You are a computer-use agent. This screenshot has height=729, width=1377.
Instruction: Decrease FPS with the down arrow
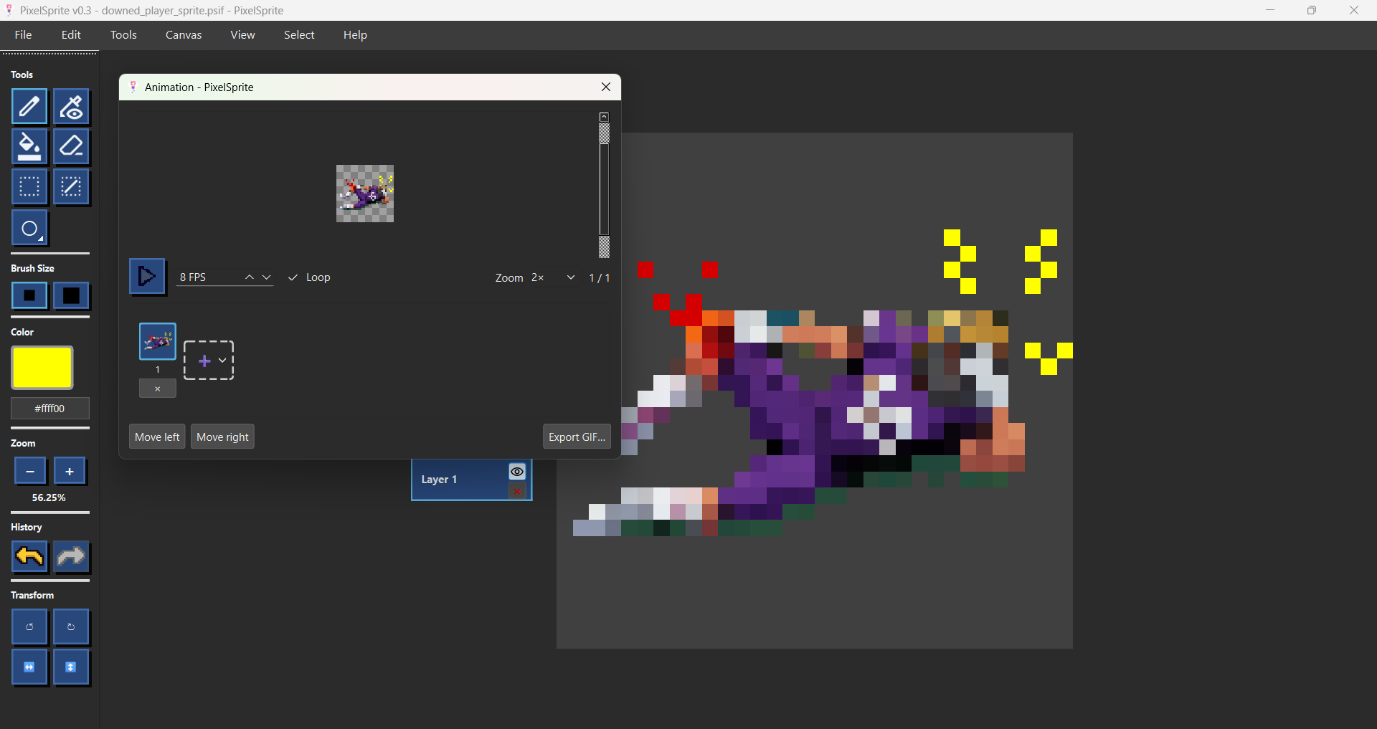[x=267, y=277]
